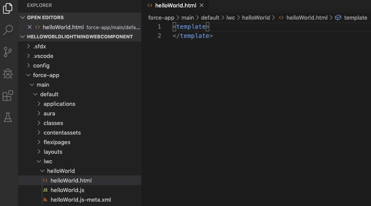Viewport: 371px width, 206px height.
Task: Click helloWorld folder in the breadcrumb
Action: click(256, 18)
